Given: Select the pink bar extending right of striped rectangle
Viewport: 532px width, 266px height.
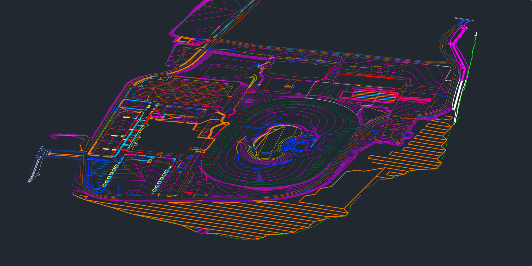Looking at the screenshot, I should click(x=415, y=99).
